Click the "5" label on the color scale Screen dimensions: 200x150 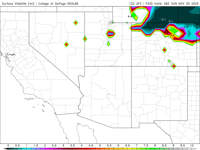[100, 145]
